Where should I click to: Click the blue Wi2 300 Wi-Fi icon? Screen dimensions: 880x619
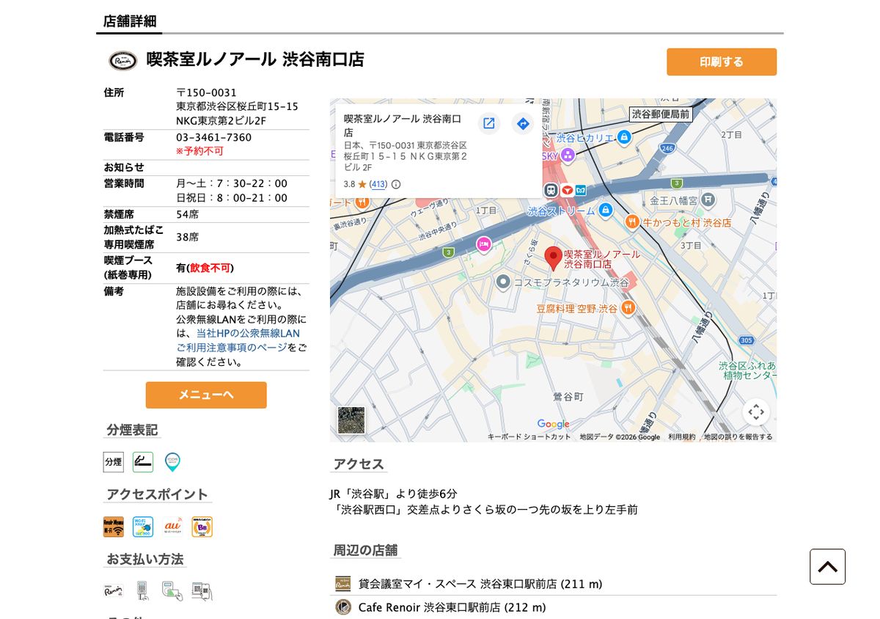click(143, 527)
